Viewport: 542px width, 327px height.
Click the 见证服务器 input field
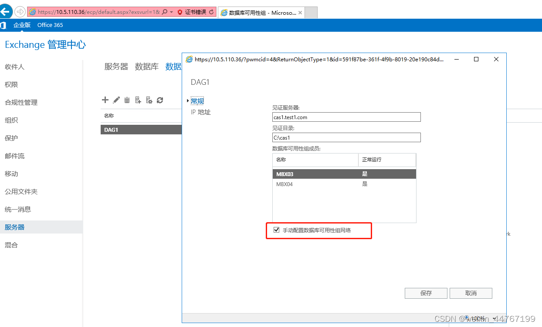346,117
